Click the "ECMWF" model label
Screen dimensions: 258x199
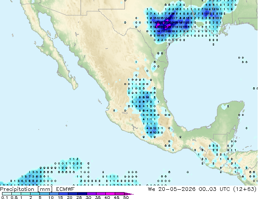(x=66, y=189)
